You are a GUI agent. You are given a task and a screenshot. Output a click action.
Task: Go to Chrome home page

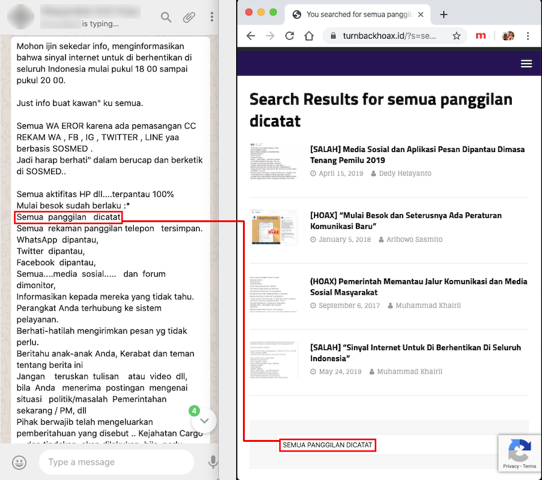point(308,36)
